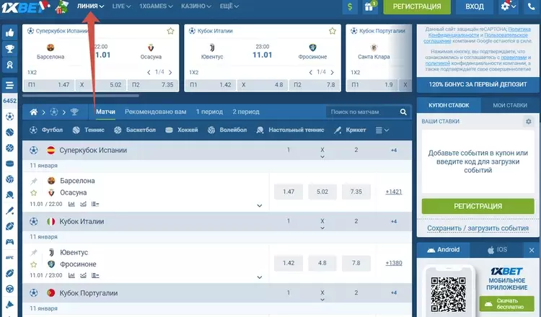Click the breadcrumb trophy icon
The height and width of the screenshot is (317, 541).
coord(74,112)
